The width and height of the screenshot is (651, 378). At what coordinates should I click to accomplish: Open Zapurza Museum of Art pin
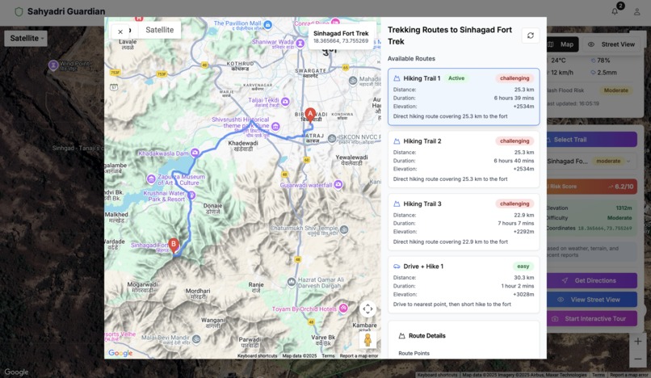tap(151, 179)
